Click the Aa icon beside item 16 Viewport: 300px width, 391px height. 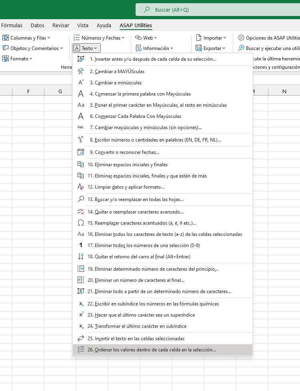click(81, 234)
